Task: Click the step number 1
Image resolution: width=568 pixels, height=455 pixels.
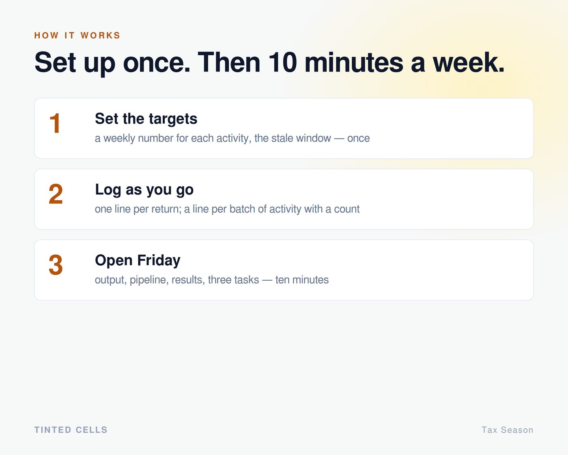Action: [55, 123]
